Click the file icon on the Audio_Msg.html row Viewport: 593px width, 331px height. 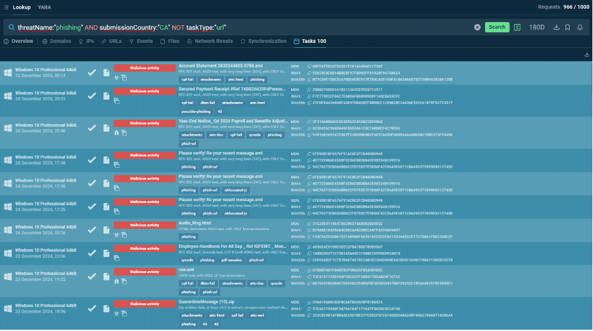[106, 229]
